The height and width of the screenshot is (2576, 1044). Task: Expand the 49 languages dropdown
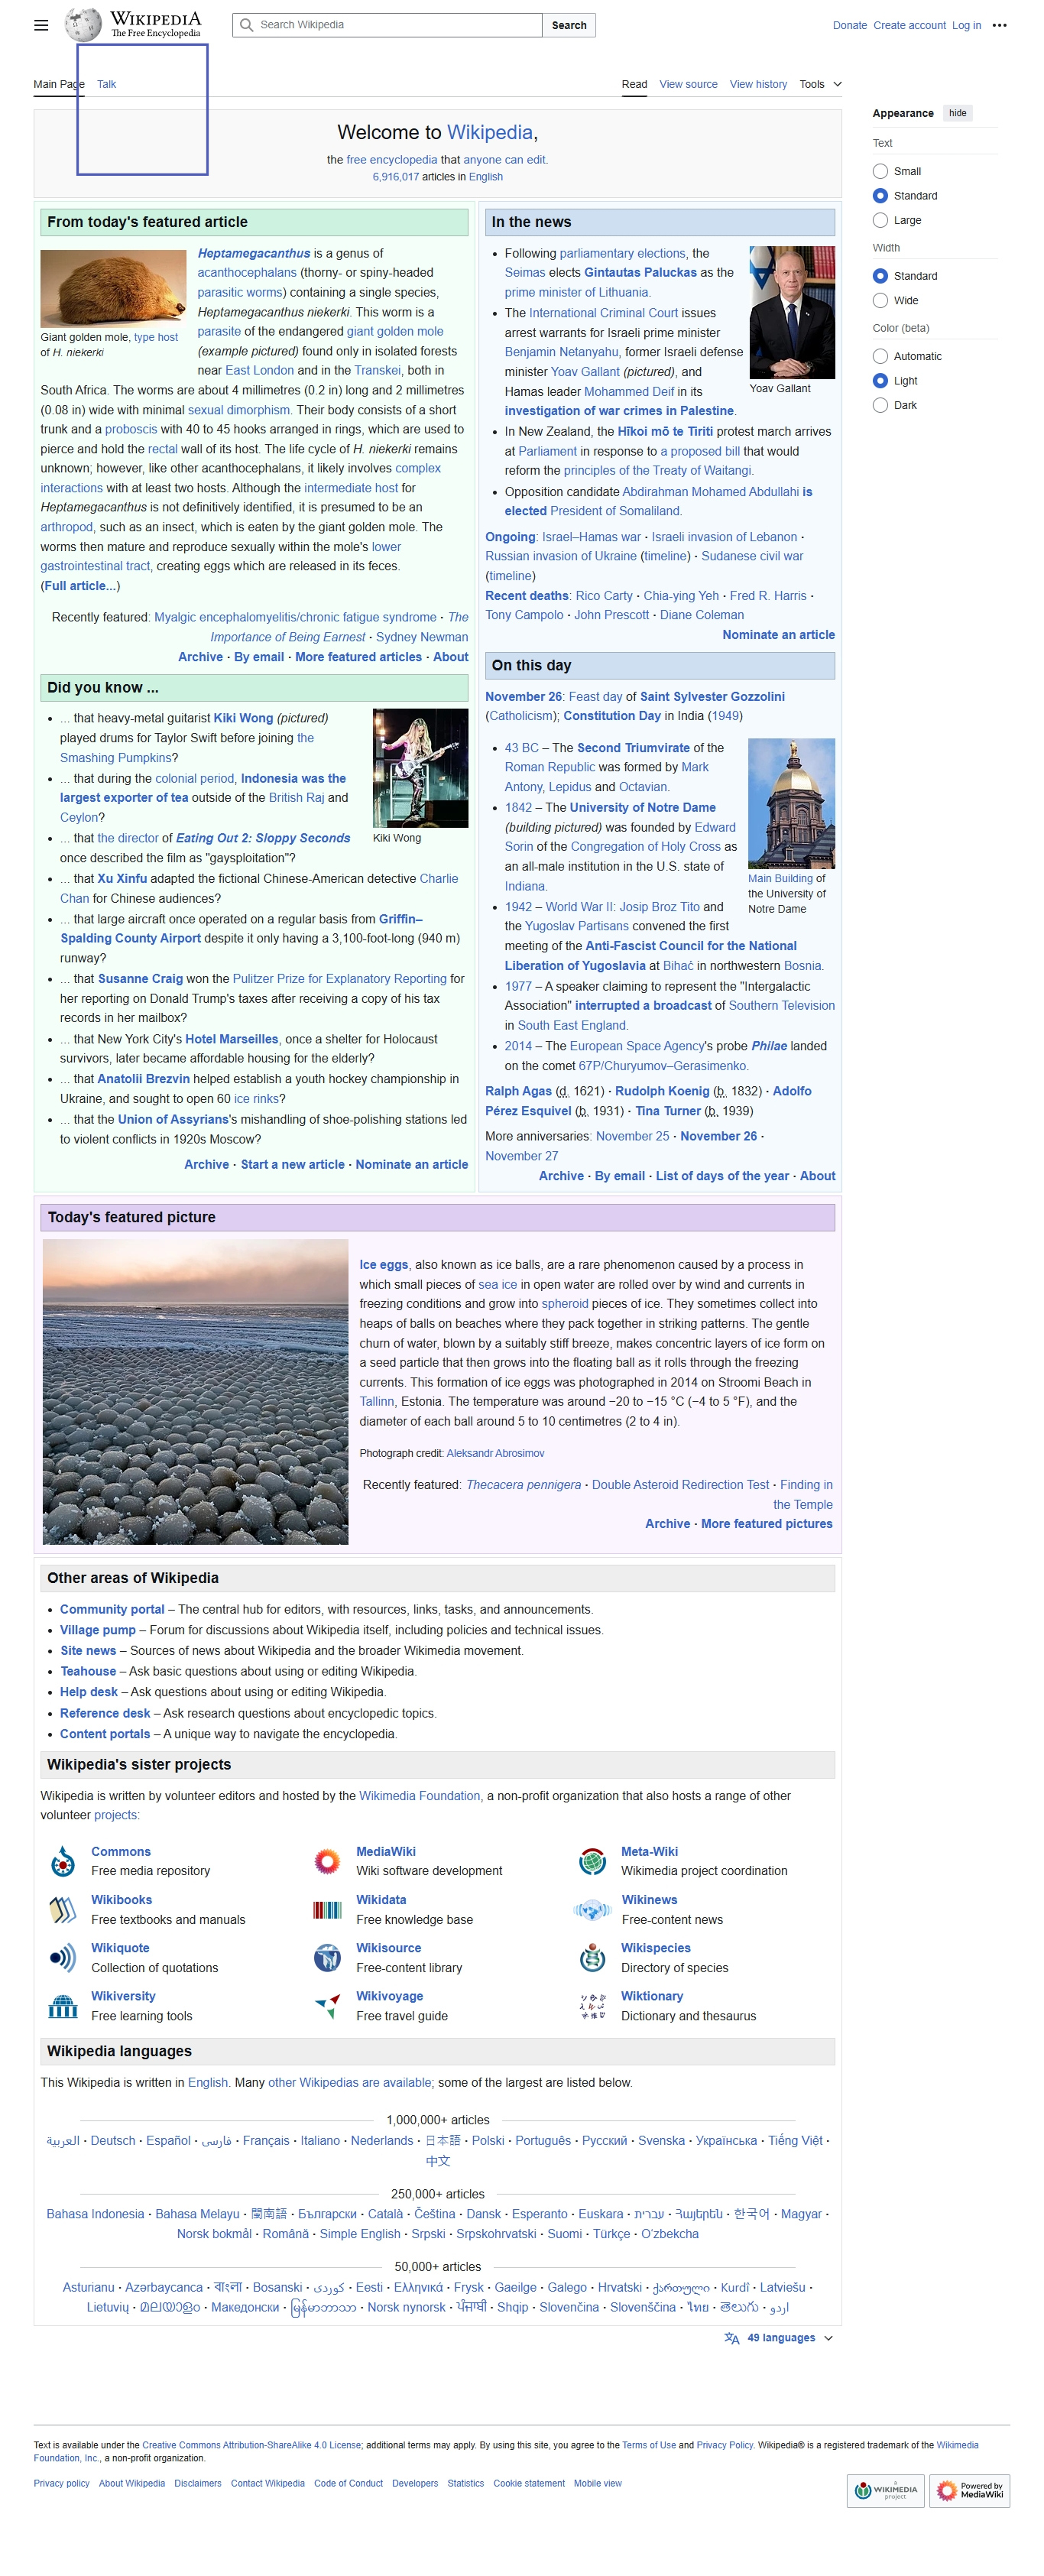(x=790, y=2338)
